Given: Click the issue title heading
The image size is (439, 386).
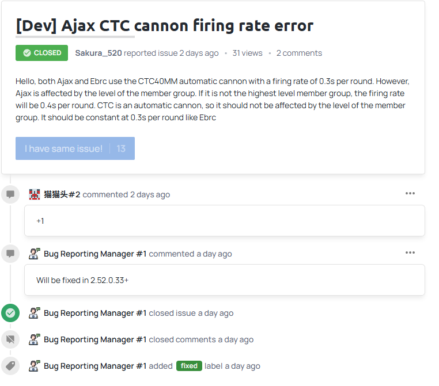Looking at the screenshot, I should (x=165, y=26).
